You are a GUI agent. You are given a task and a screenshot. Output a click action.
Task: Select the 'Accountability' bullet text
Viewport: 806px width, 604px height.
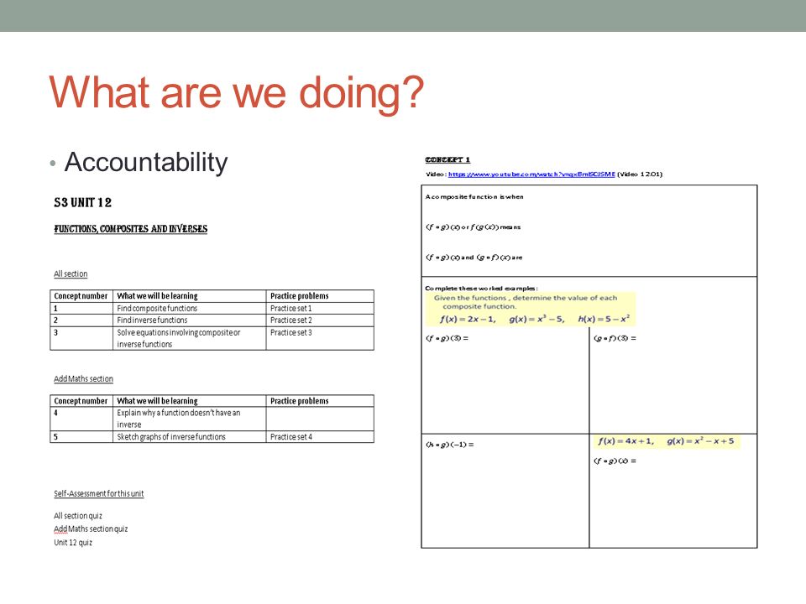pyautogui.click(x=146, y=162)
